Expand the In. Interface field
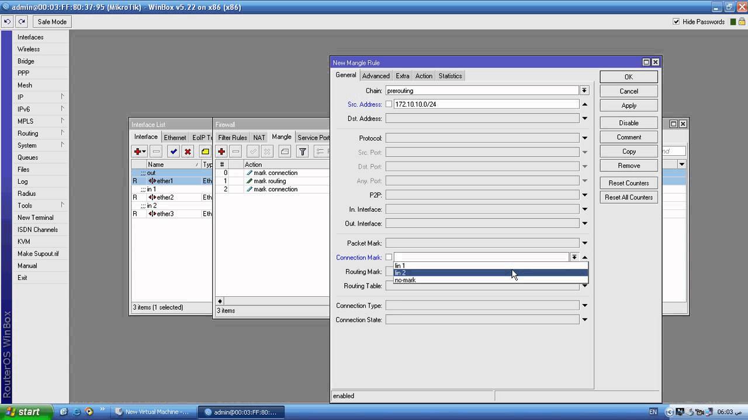748x420 pixels. pos(584,209)
